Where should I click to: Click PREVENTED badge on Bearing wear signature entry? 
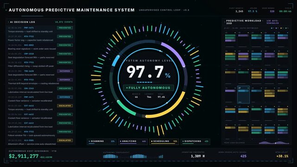(65, 45)
